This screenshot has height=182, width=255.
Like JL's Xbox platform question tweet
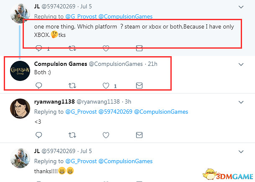[x=106, y=48]
